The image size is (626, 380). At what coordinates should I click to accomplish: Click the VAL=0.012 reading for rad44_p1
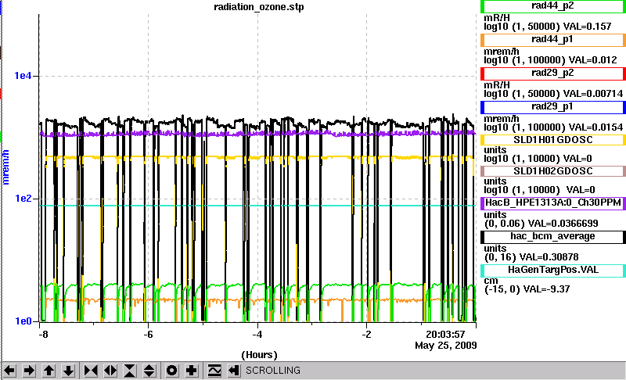pos(593,59)
